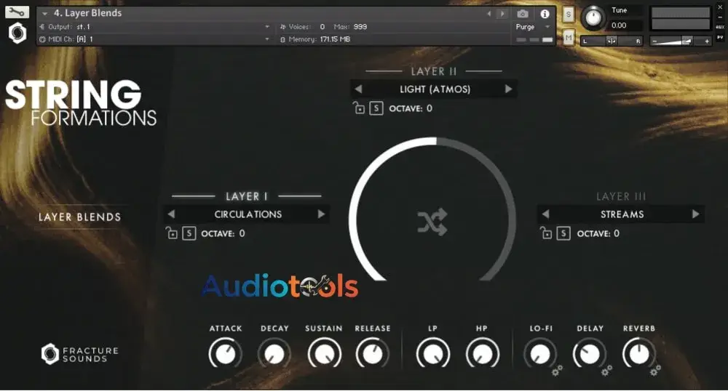Click the Fracture Sounds hexagon logo in header
Image resolution: width=728 pixels, height=391 pixels.
coord(17,33)
